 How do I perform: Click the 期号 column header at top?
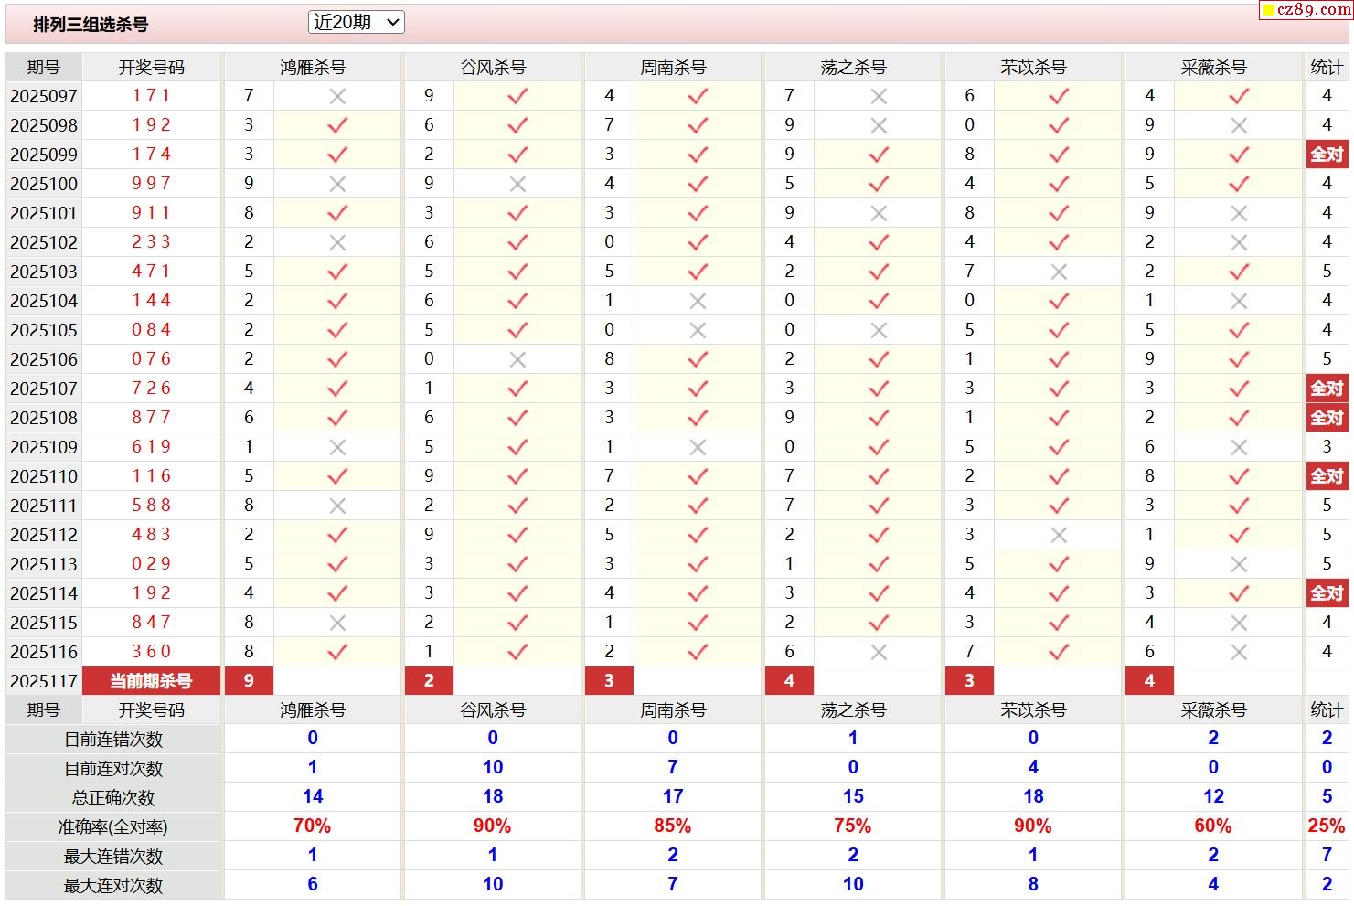[43, 67]
